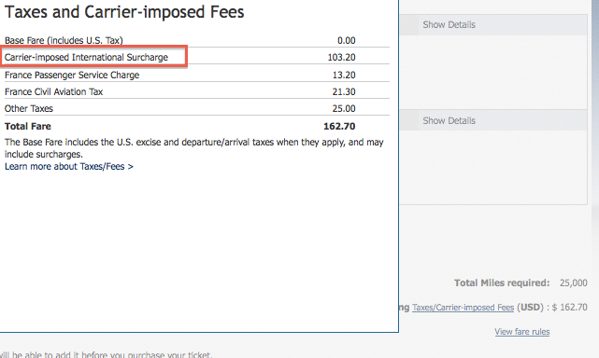599x358 pixels.
Task: Select France Passenger Service Charge label
Action: click(72, 76)
